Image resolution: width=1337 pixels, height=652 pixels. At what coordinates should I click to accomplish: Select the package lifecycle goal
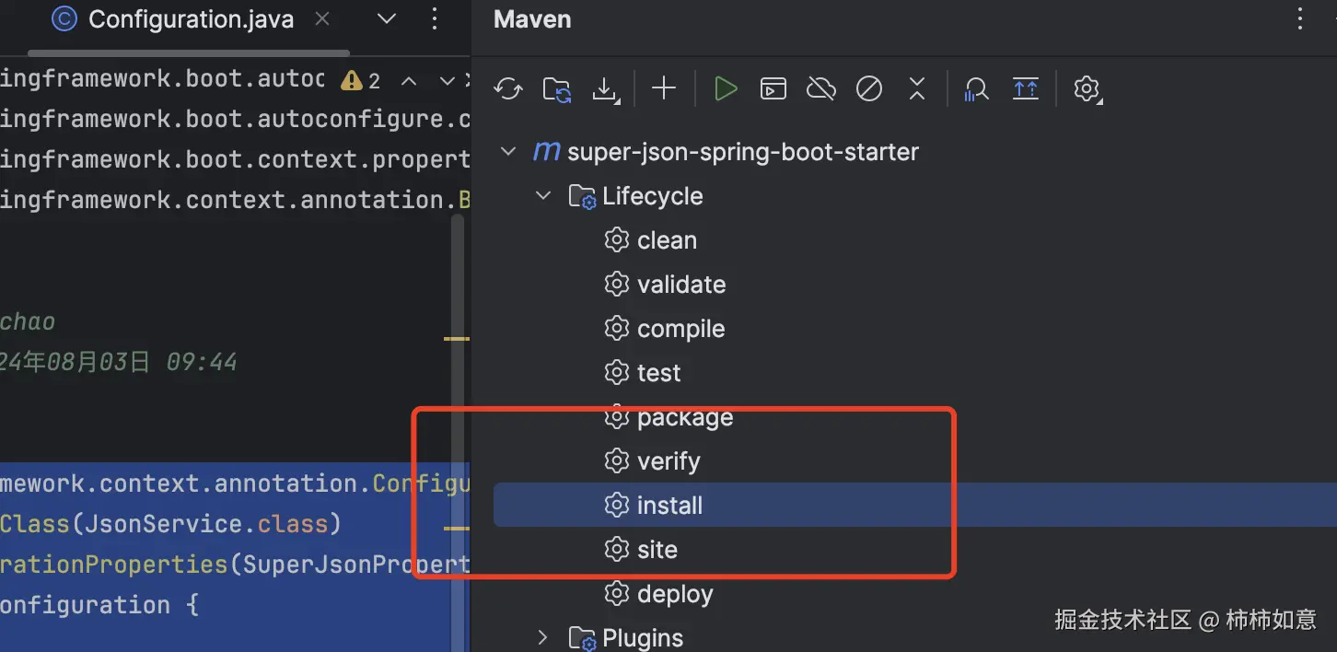click(x=685, y=416)
